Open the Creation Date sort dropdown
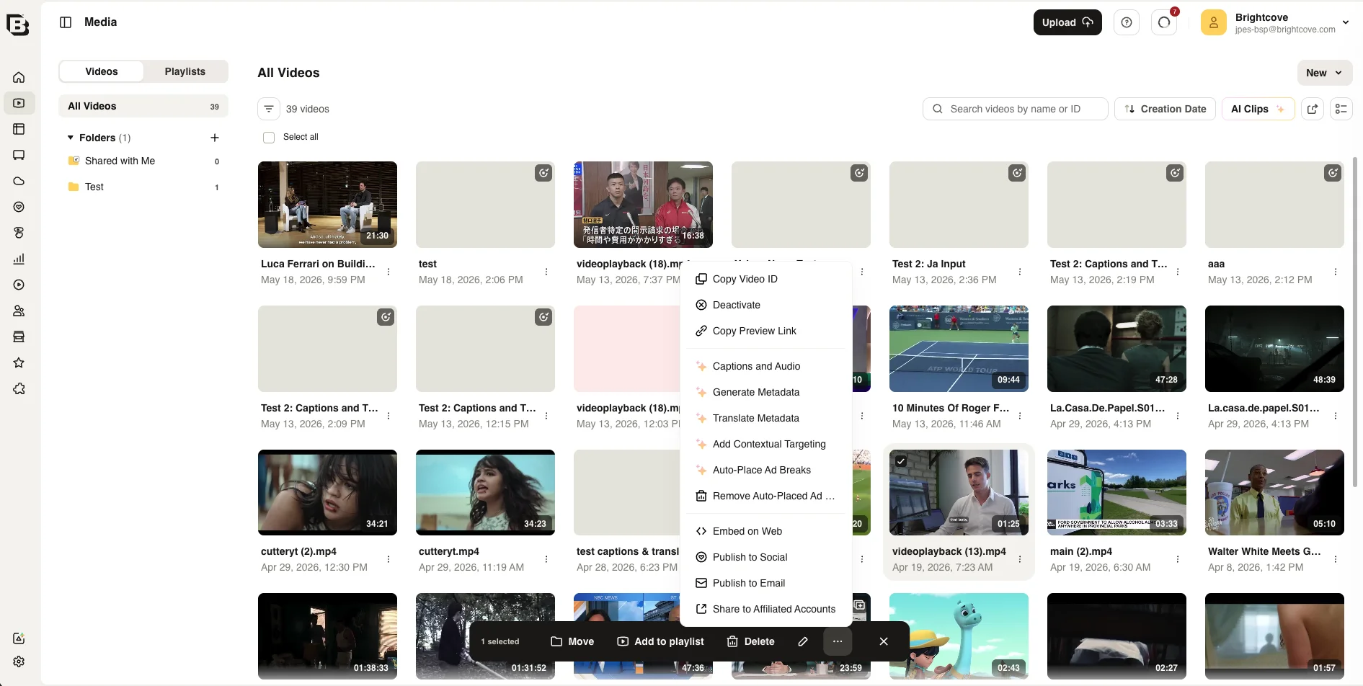 tap(1166, 109)
